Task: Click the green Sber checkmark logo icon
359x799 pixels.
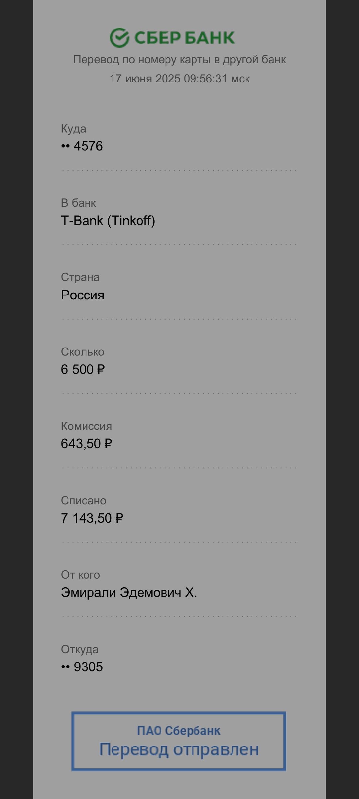Action: coord(119,38)
